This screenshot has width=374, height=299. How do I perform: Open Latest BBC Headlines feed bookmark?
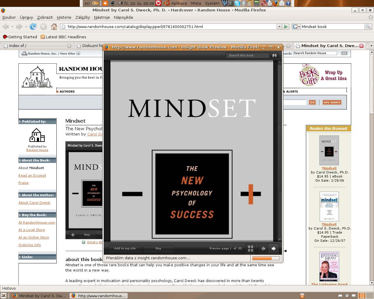pyautogui.click(x=63, y=37)
